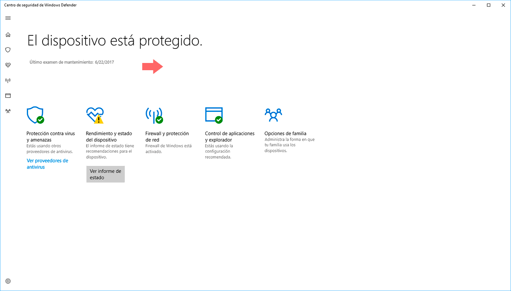Screen dimensions: 511x291
Task: Open sidebar app and browser control icon
Action: coord(8,95)
